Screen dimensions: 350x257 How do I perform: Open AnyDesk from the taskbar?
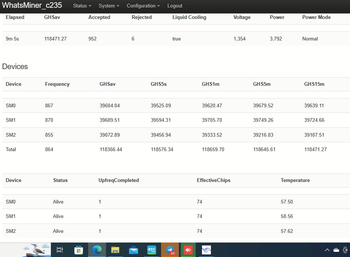188,250
